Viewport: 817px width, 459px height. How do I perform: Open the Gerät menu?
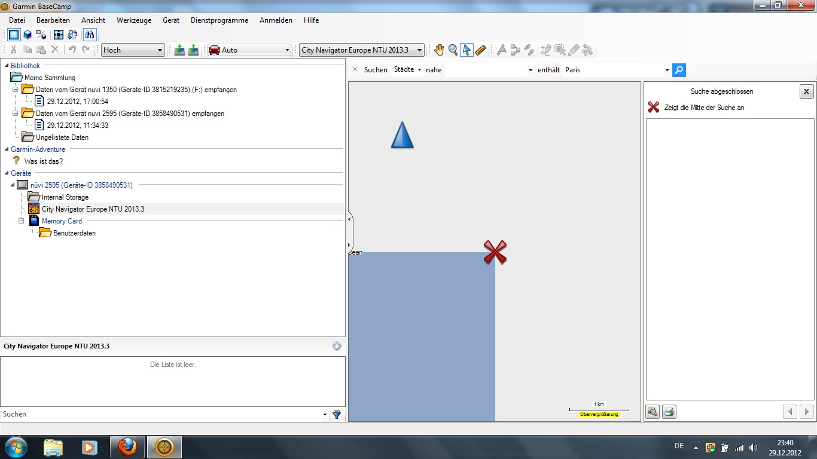(171, 20)
